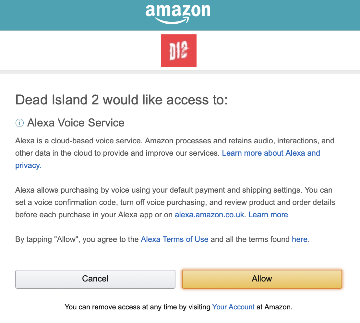This screenshot has height=323, width=360.
Task: Click an empty area of the teal header bar
Action: coord(69,15)
